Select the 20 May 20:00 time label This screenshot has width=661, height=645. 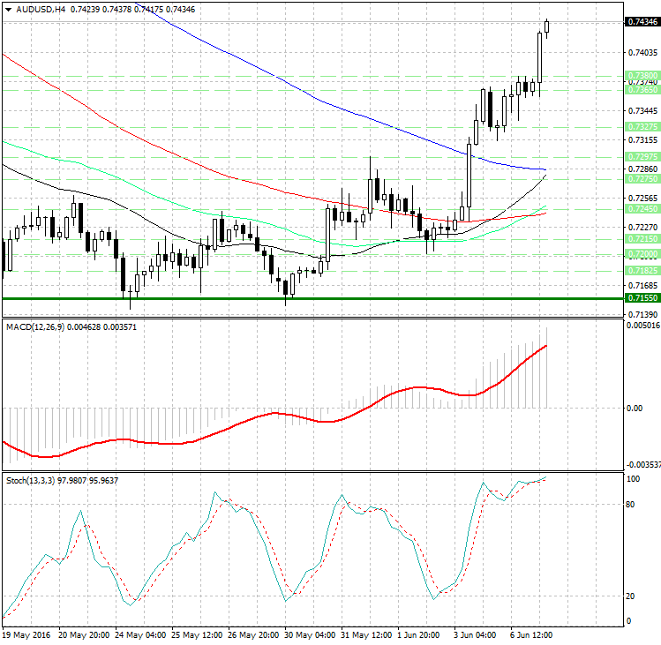click(x=84, y=635)
